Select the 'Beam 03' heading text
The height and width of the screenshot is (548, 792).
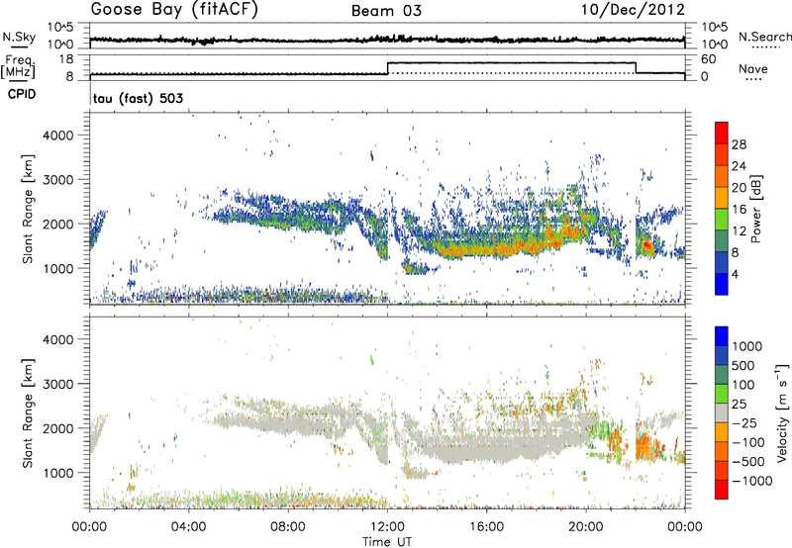point(386,11)
